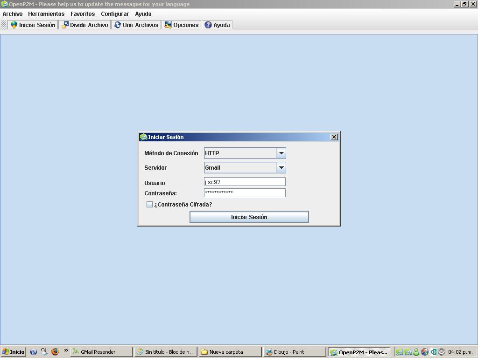Switch to the GMail Resender taskbar window
The height and width of the screenshot is (358, 478).
tap(101, 352)
